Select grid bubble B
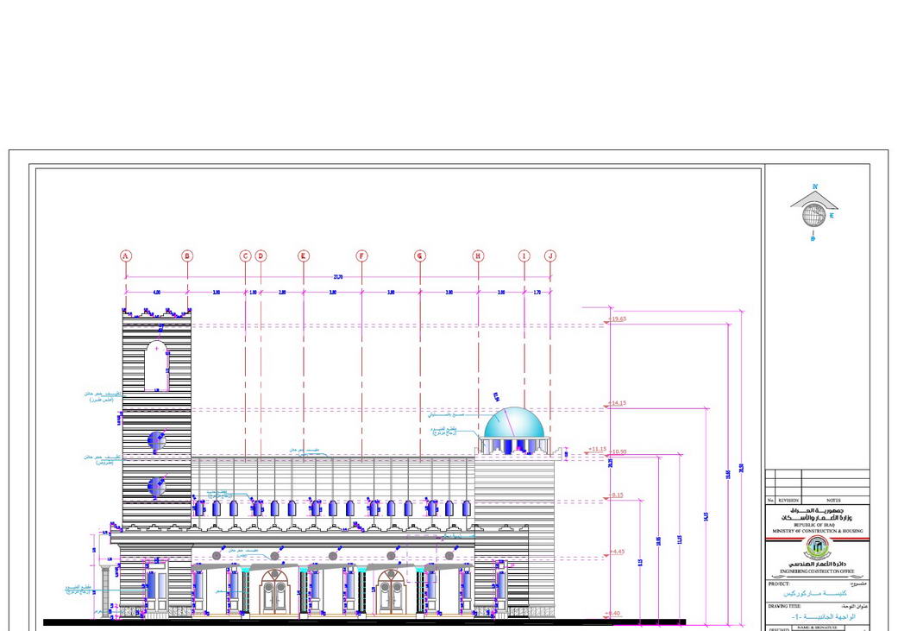 (x=187, y=256)
